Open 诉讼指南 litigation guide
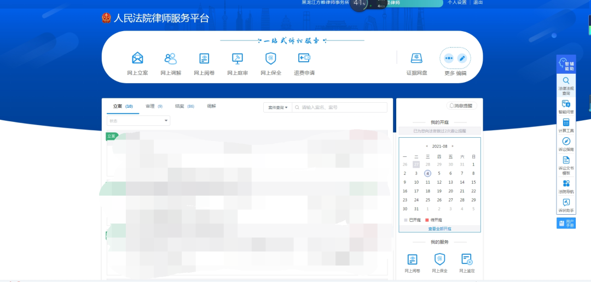Screen dimensions: 591x282 [x=566, y=145]
